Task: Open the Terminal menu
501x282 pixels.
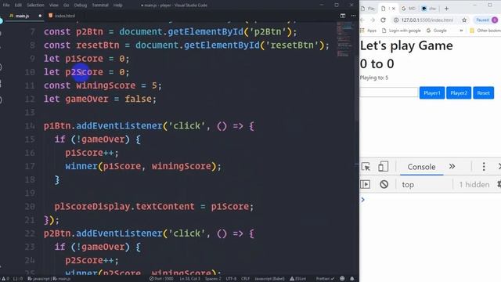Action: [100, 5]
